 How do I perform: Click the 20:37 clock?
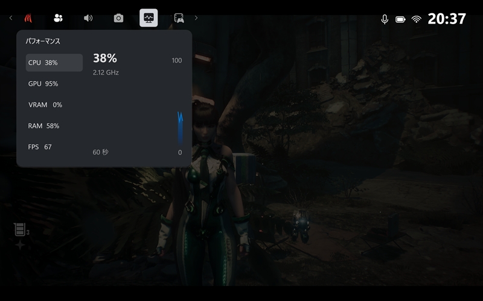[447, 19]
